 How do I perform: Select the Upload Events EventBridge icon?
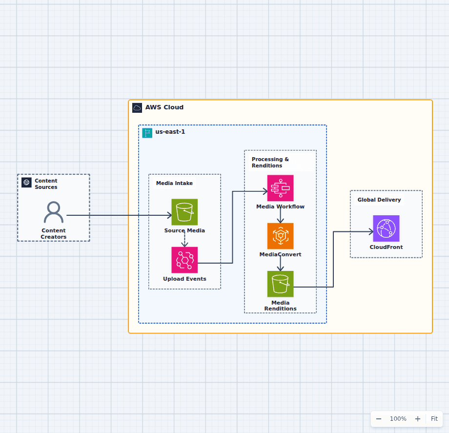point(184,260)
